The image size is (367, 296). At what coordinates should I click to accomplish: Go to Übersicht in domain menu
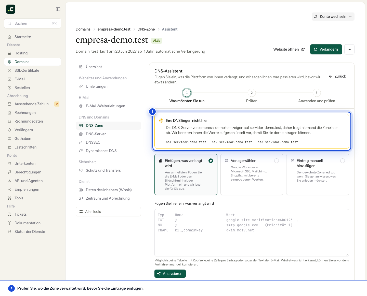[x=108, y=67]
